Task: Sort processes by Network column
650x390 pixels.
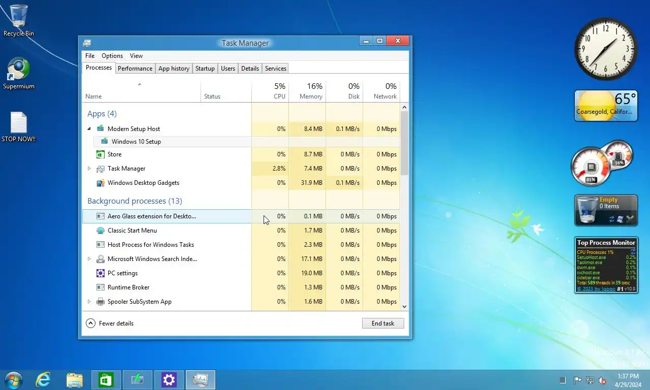Action: (381, 91)
